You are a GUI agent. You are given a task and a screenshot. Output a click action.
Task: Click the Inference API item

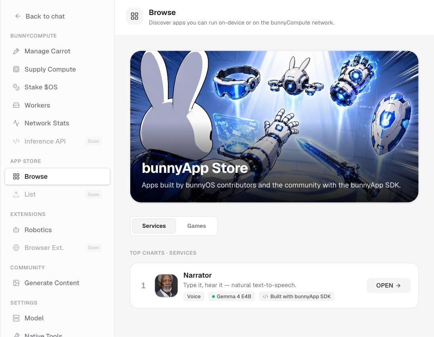pos(57,141)
